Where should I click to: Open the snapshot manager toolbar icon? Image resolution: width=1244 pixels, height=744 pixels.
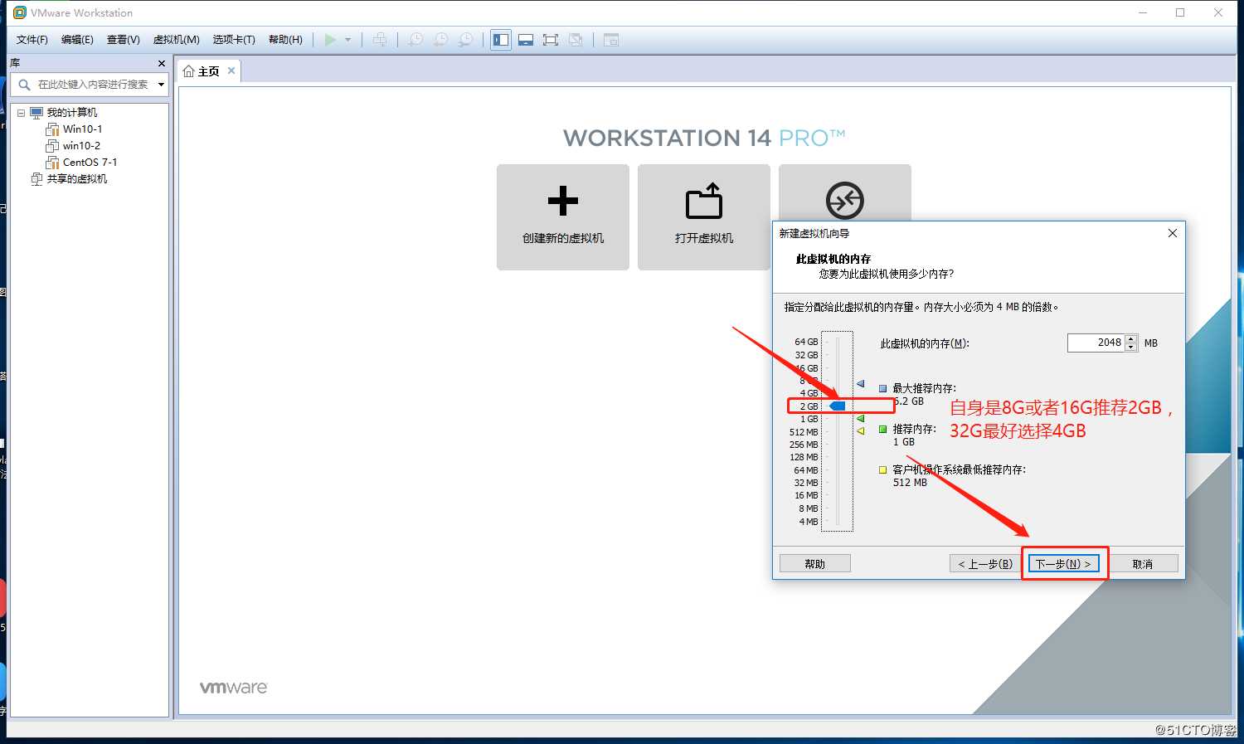coord(467,40)
